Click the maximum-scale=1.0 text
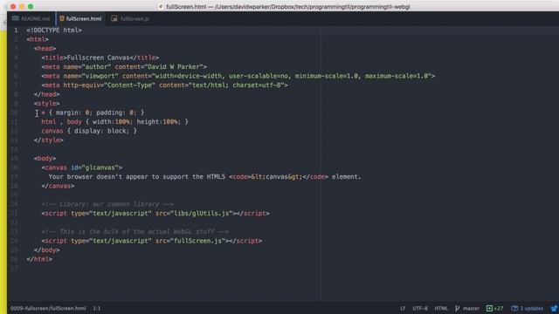 click(x=396, y=76)
